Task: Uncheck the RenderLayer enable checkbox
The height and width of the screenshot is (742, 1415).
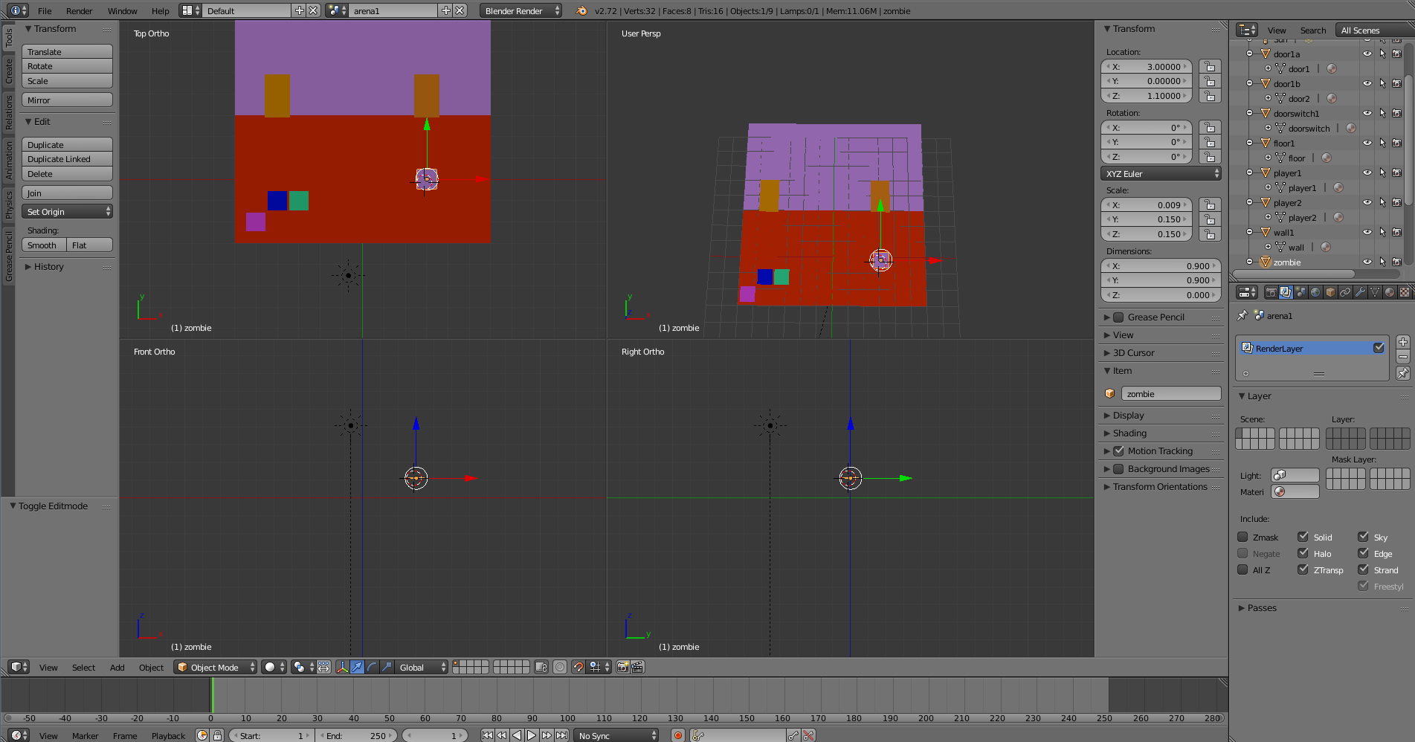Action: 1379,348
